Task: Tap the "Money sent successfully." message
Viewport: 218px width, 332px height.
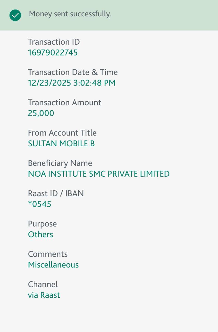Action: 70,14
